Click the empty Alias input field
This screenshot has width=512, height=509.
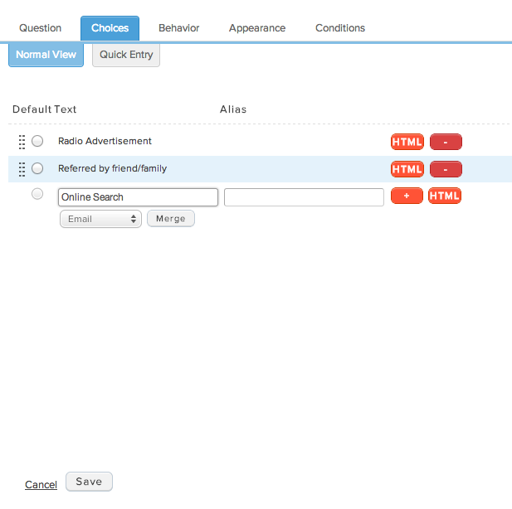coord(304,197)
